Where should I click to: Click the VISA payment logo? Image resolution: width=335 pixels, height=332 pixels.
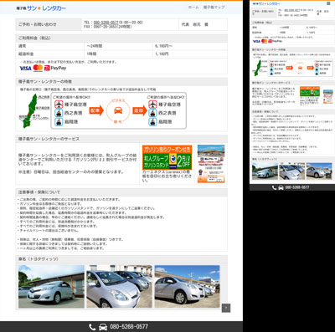click(x=25, y=68)
